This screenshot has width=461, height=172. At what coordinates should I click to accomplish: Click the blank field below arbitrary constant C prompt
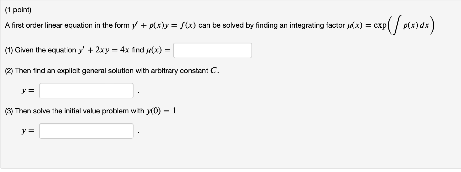click(86, 91)
